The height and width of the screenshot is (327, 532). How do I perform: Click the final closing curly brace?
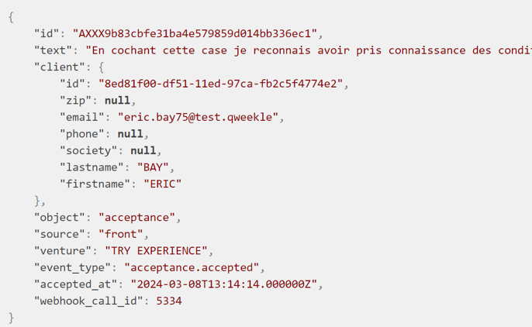click(11, 317)
